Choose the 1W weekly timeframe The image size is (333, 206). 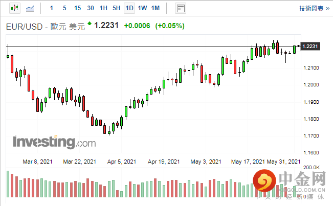(x=142, y=8)
